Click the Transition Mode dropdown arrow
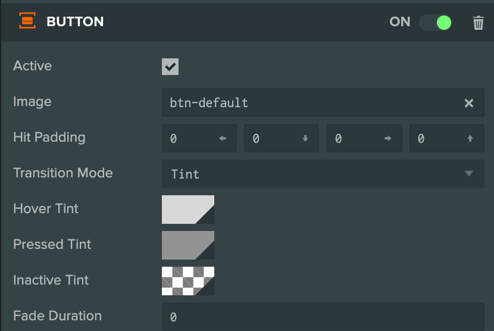The height and width of the screenshot is (331, 494). [469, 173]
